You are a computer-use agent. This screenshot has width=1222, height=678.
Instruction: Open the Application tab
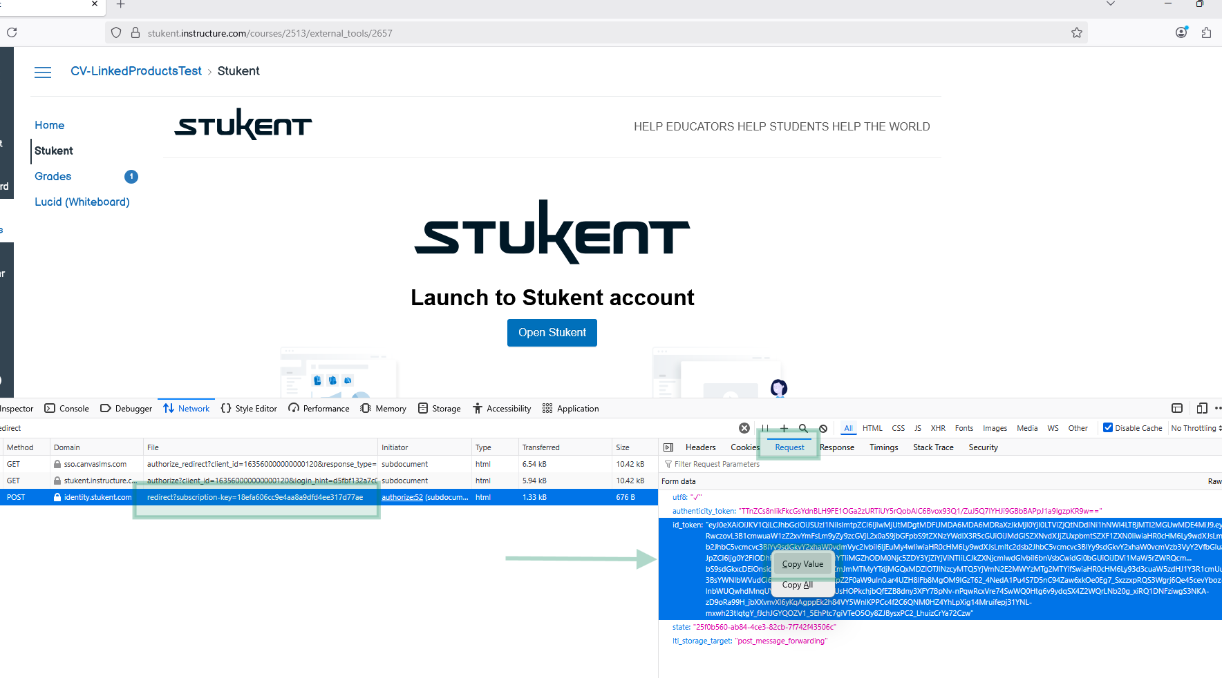click(571, 409)
